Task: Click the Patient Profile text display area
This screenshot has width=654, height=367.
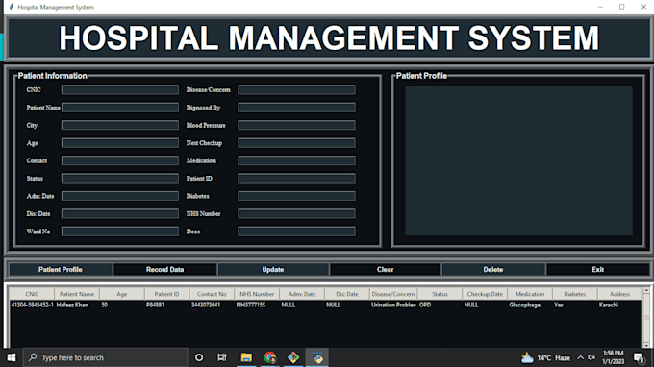Action: coord(518,160)
